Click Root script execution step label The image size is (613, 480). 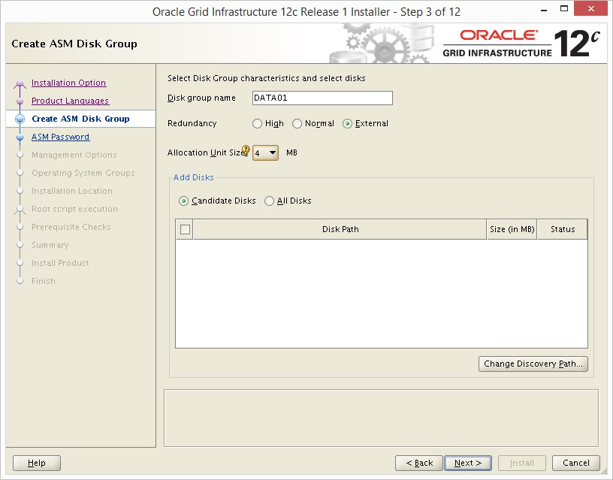click(74, 209)
